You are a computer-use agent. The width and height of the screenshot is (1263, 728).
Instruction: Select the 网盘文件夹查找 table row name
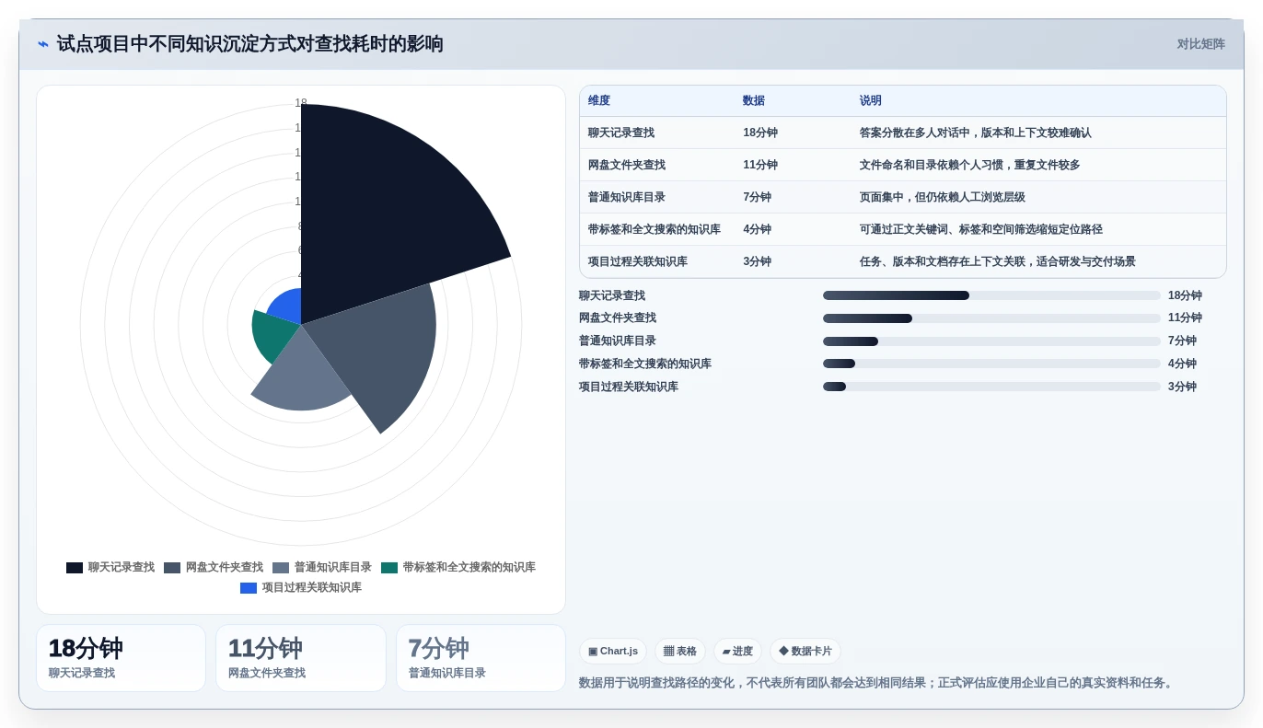627,165
